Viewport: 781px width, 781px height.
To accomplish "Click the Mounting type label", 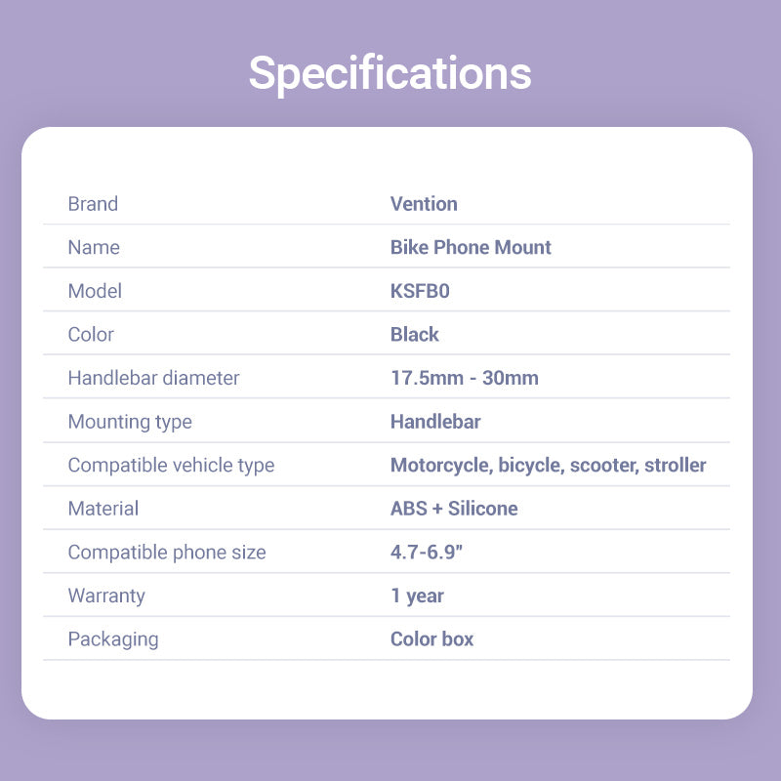I will (130, 422).
